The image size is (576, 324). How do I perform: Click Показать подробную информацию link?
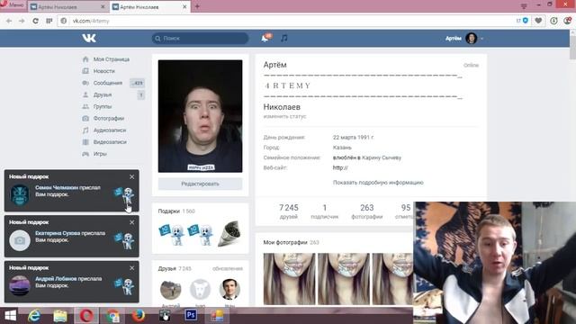coord(378,182)
